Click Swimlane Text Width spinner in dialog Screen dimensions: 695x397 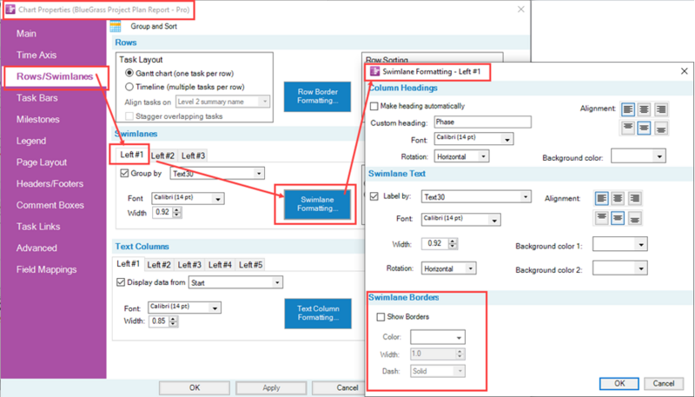[x=440, y=244]
